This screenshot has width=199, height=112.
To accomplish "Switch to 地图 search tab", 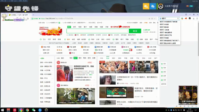I will (x=101, y=27).
